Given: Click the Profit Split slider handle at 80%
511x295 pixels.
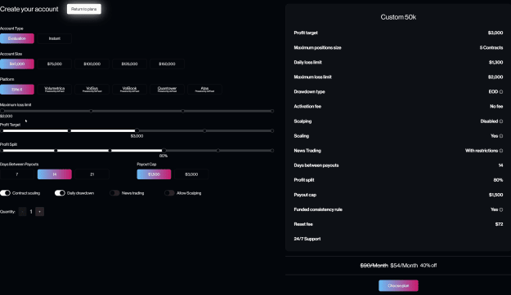Looking at the screenshot, I should (164, 151).
